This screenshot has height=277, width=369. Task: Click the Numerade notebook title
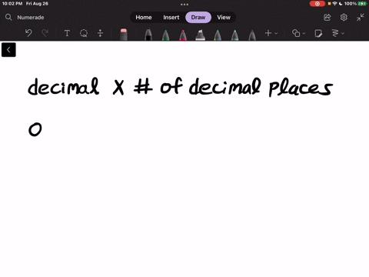[x=31, y=18]
